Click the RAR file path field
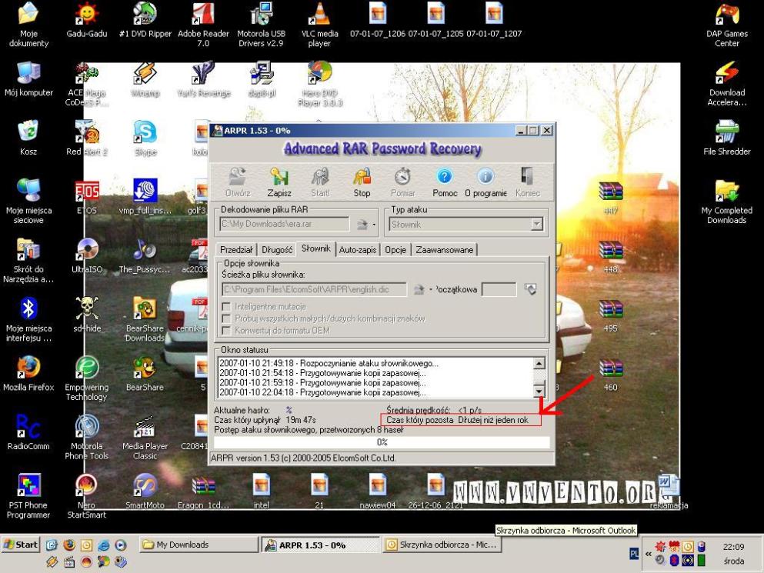This screenshot has width=764, height=573. [285, 224]
